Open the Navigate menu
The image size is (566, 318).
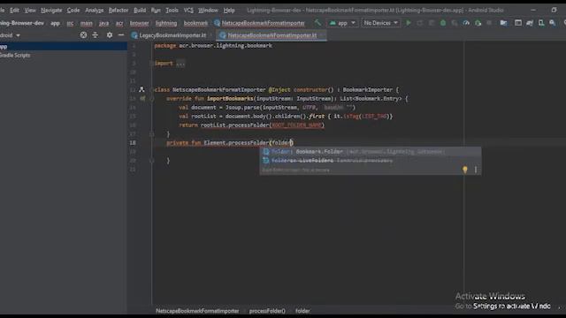pos(51,10)
